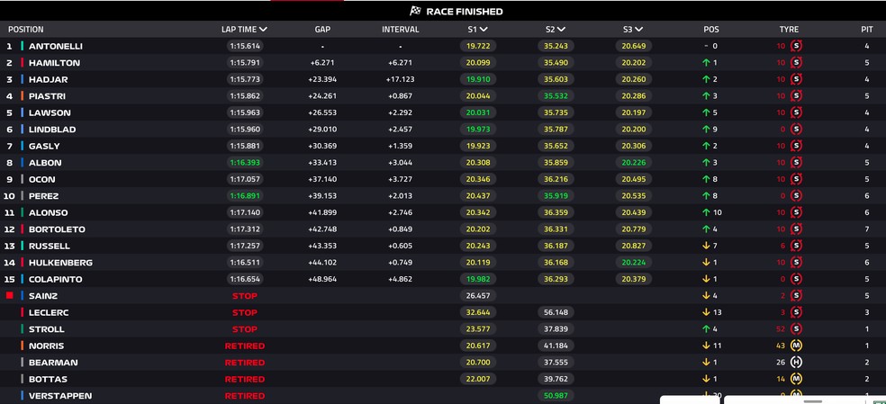Image resolution: width=886 pixels, height=404 pixels.
Task: Click Piastri's 35.532 sector two time
Action: click(556, 96)
